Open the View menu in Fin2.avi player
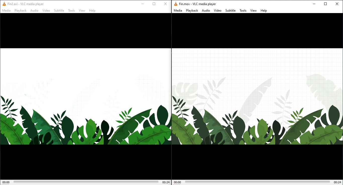343x185 pixels. (82, 10)
